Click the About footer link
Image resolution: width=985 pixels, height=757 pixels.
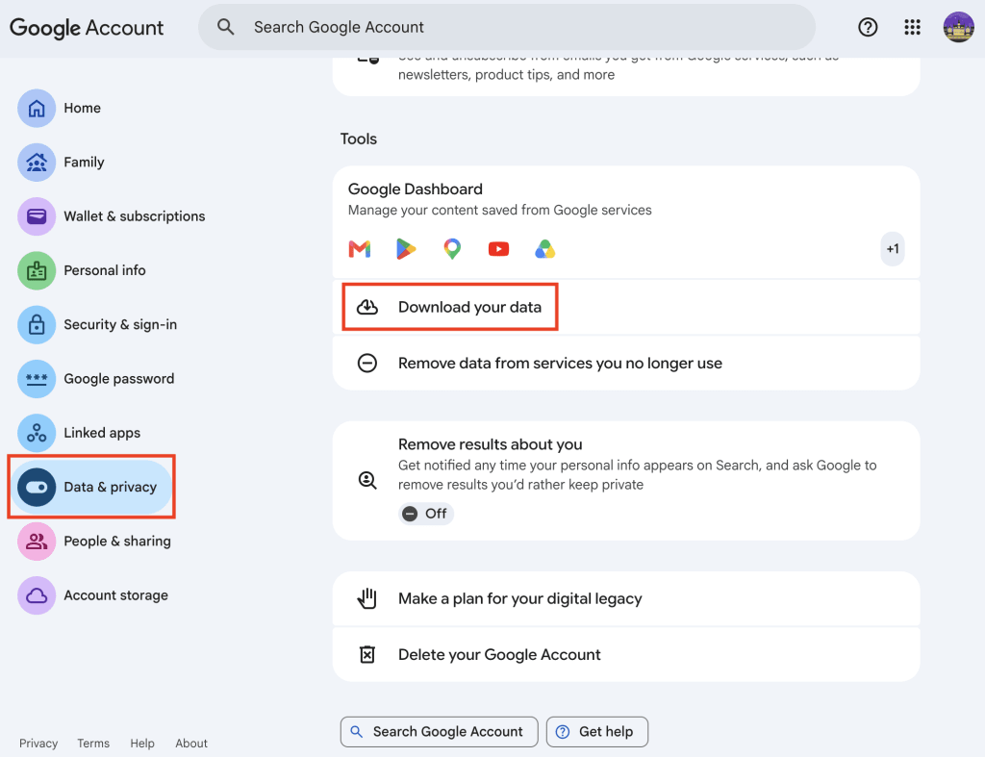[x=191, y=744]
